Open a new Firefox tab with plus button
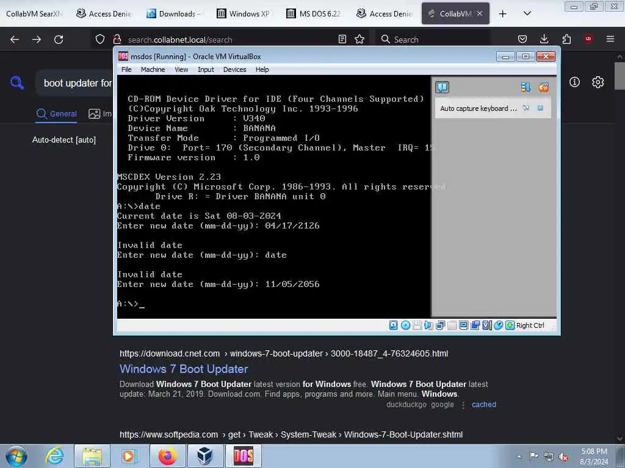Screen dimensions: 625x468 (x=503, y=14)
